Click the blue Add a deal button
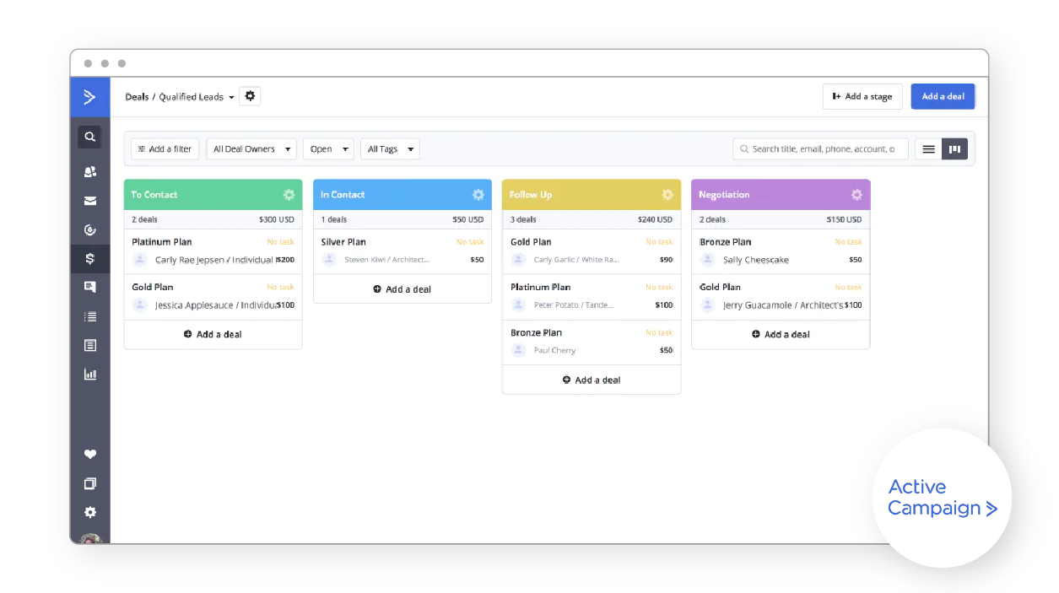This screenshot has width=1059, height=593. coord(943,96)
